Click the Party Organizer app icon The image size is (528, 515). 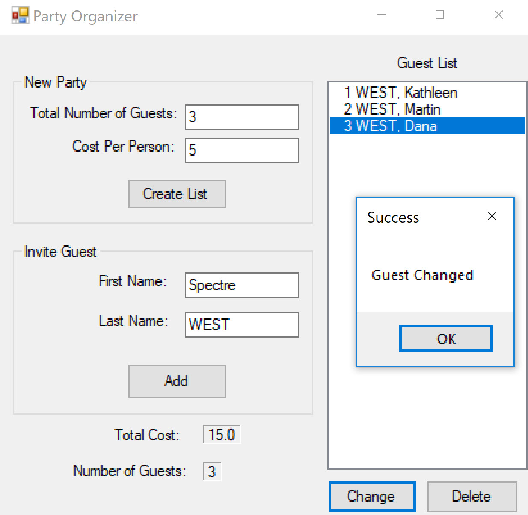point(20,15)
